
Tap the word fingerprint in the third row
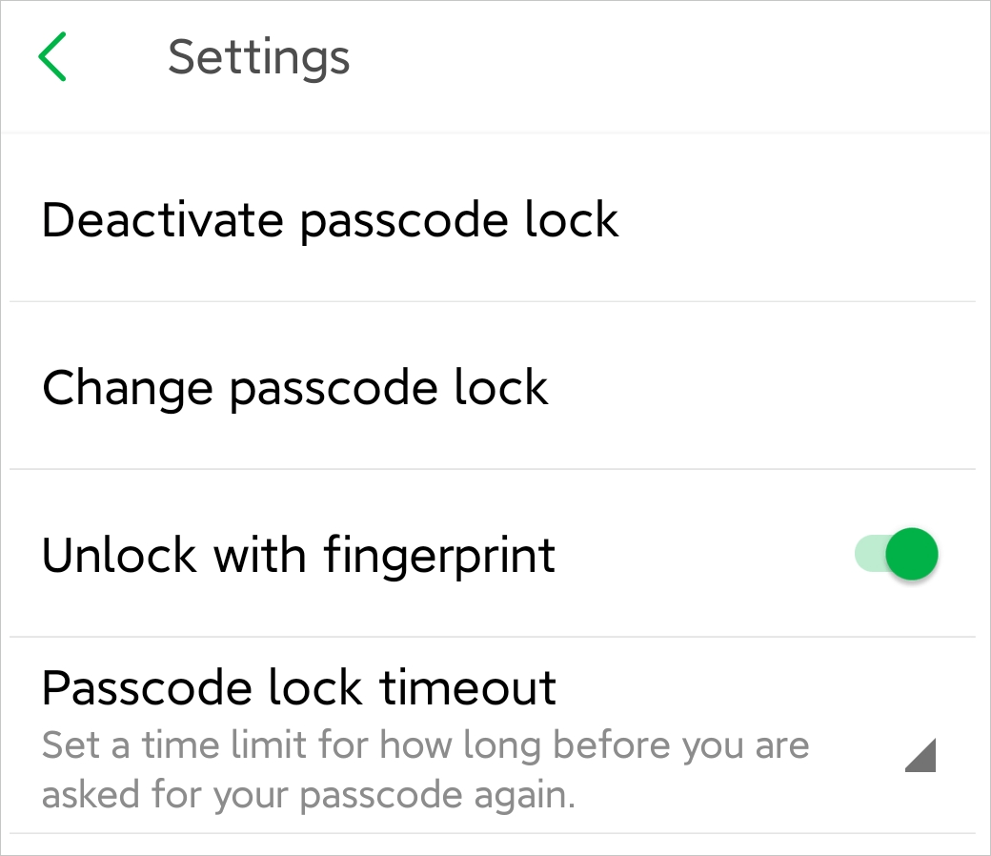tap(439, 555)
